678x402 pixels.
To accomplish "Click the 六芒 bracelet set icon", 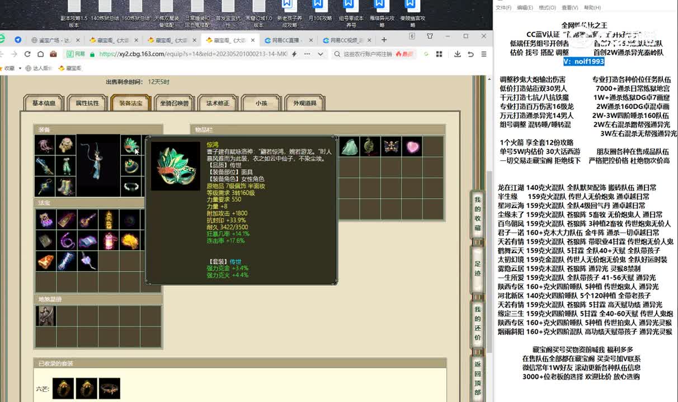I will click(x=110, y=389).
